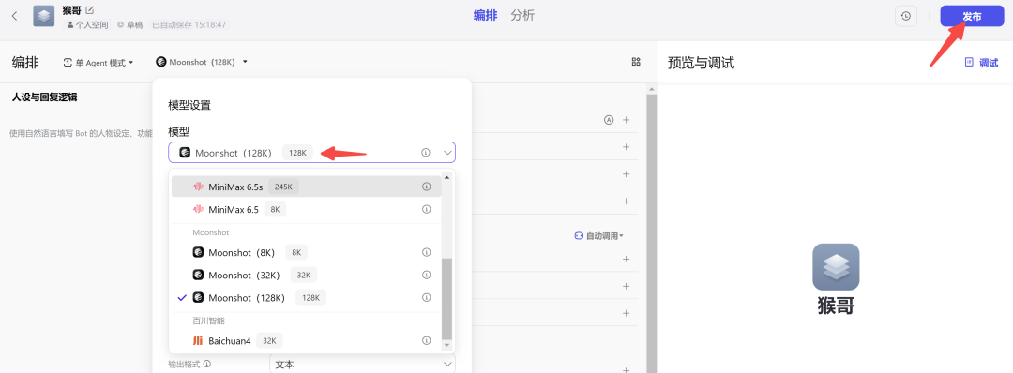Click the circled A auto-optimize icon

(x=608, y=120)
